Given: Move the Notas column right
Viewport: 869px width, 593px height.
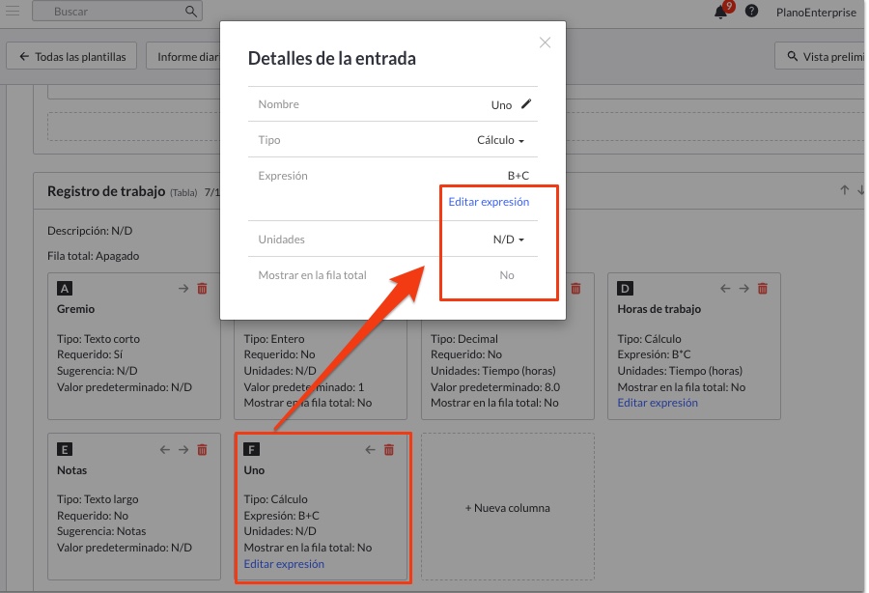Looking at the screenshot, I should click(183, 449).
